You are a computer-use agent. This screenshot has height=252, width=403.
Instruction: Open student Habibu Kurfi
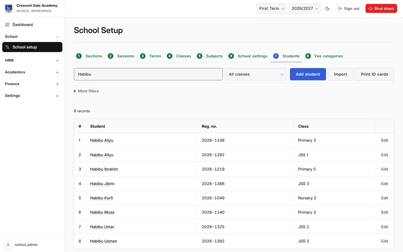(102, 198)
